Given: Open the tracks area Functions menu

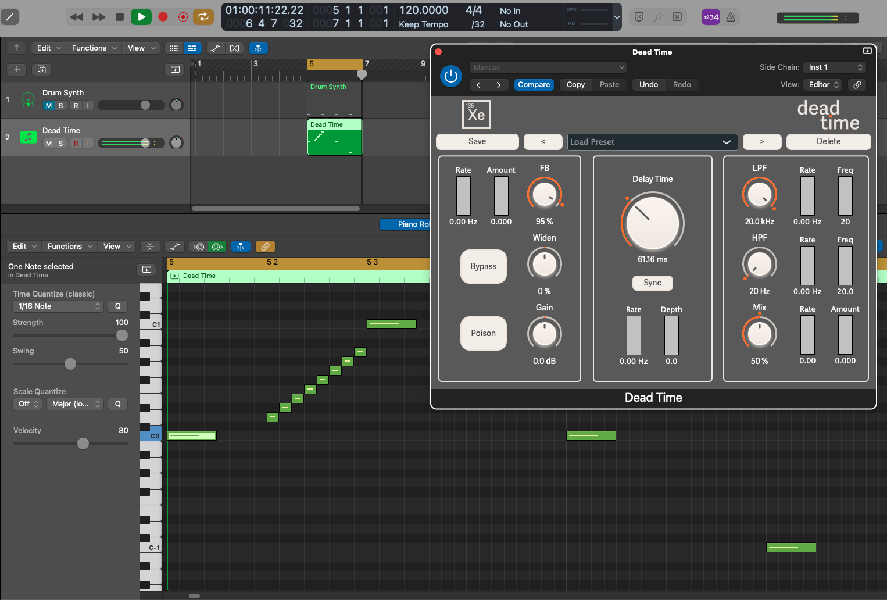Looking at the screenshot, I should pyautogui.click(x=94, y=48).
